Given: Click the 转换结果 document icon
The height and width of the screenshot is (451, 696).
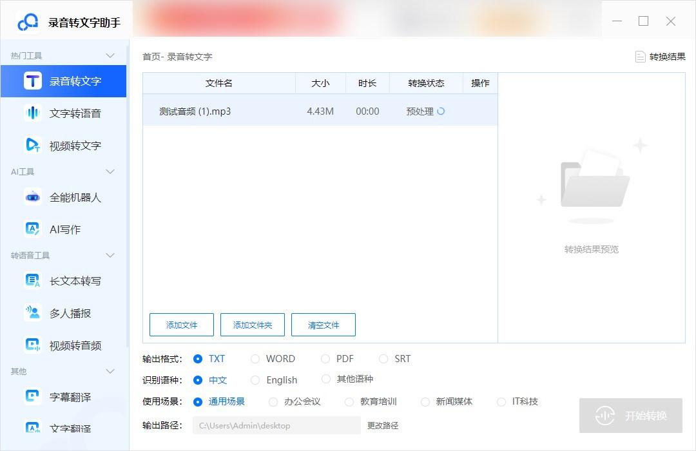Looking at the screenshot, I should point(640,57).
